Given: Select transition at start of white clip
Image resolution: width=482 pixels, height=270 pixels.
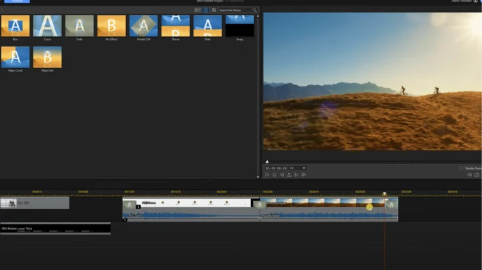Looking at the screenshot, I should 129,205.
